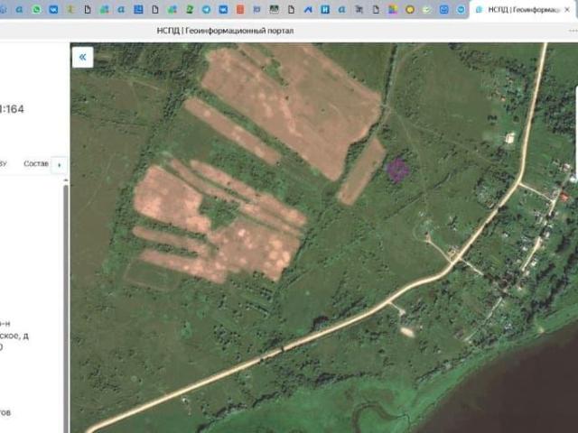Open the yellow circle icon tab

tap(410, 10)
